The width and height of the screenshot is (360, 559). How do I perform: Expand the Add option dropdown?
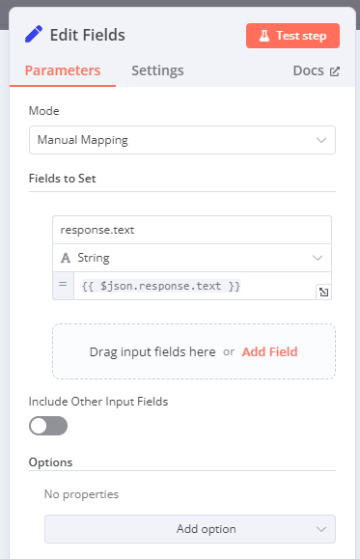coord(190,529)
